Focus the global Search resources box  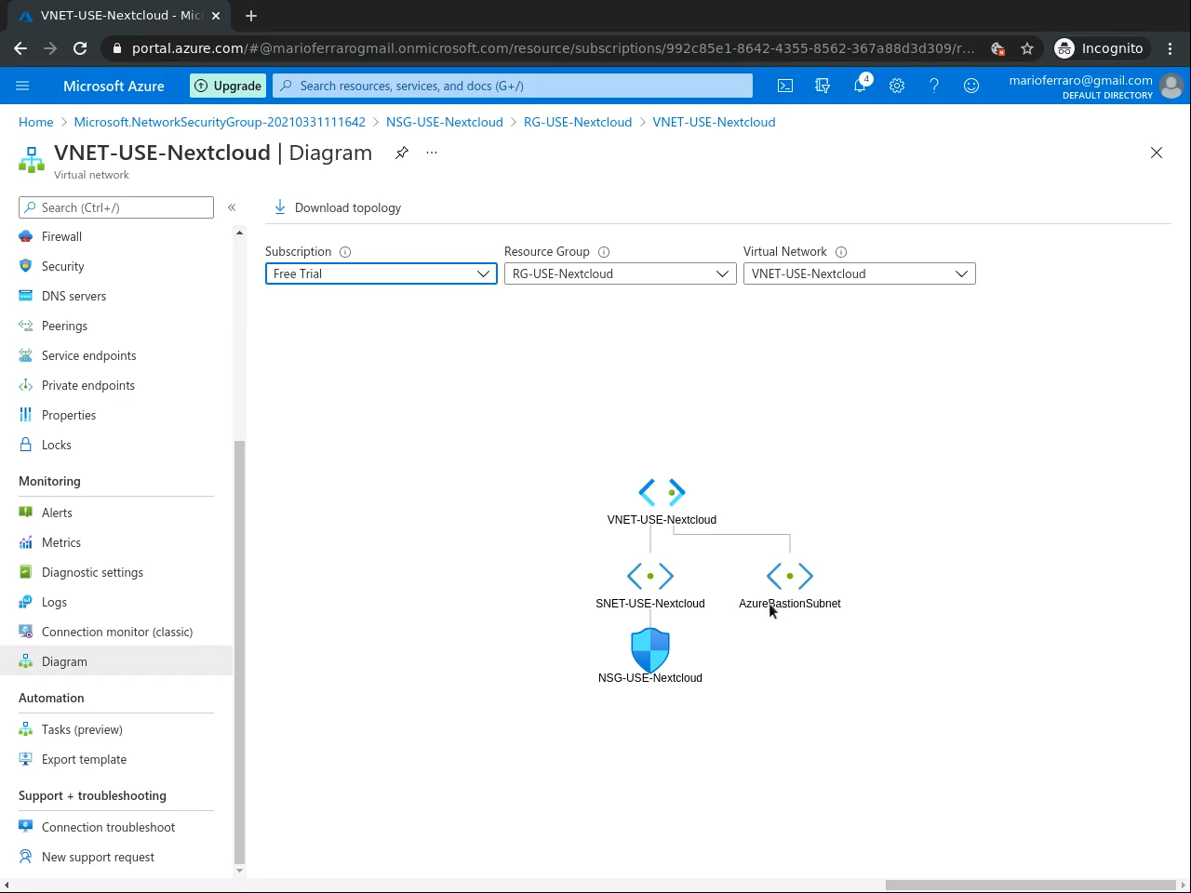click(x=513, y=86)
